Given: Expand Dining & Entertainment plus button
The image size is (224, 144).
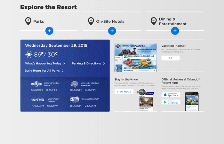Looking at the screenshot, I should (x=175, y=31).
